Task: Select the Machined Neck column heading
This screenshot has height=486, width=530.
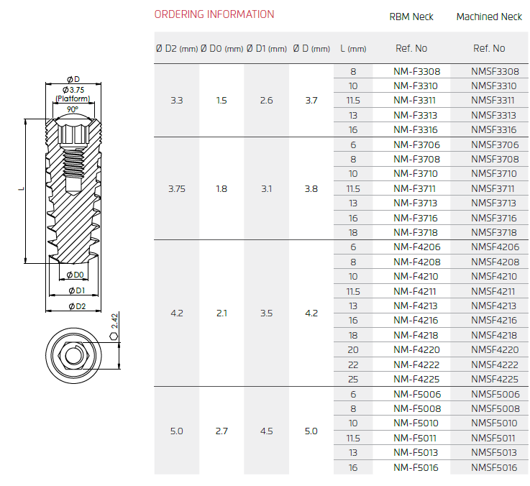Action: click(489, 17)
